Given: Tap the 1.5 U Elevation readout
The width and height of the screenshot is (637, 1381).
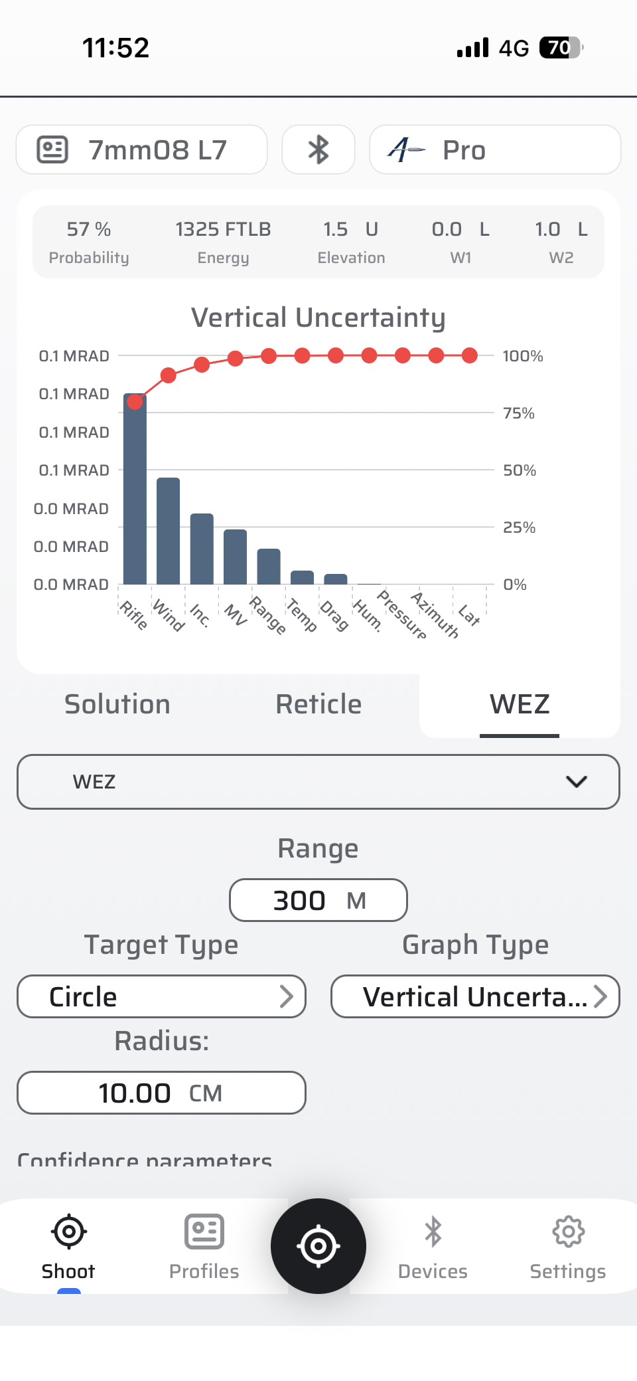Looking at the screenshot, I should click(x=351, y=242).
